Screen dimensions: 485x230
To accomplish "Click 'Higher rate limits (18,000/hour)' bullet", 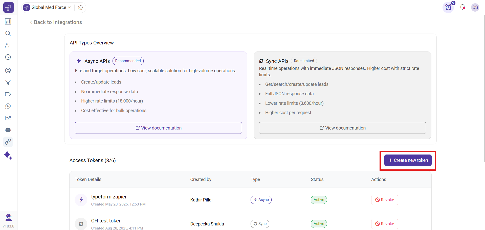I will (112, 101).
